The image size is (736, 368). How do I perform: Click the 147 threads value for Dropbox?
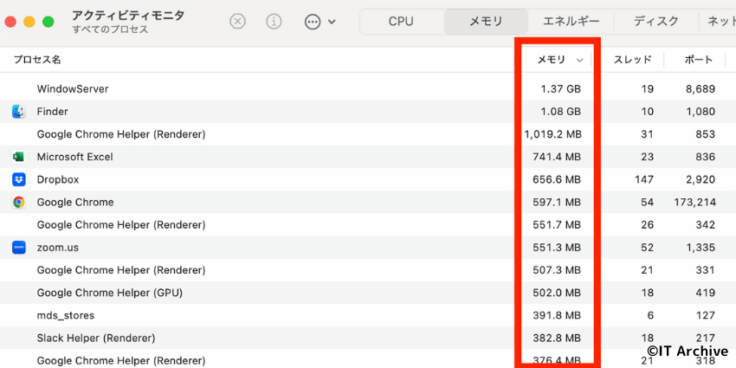point(644,179)
